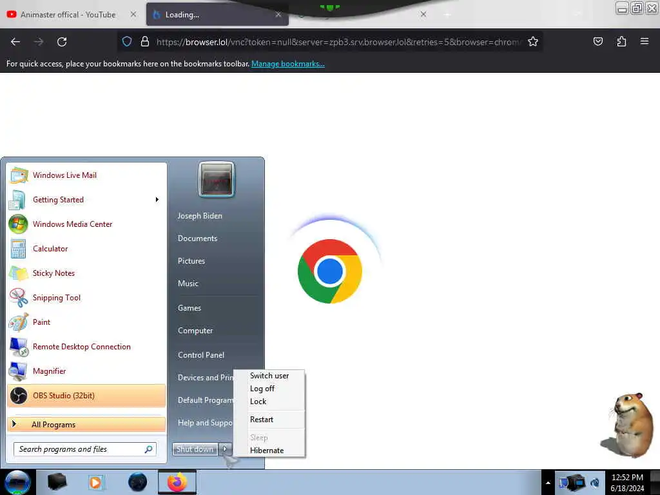Launch the Snipping Tool
This screenshot has height=495, width=660.
[x=86, y=298]
